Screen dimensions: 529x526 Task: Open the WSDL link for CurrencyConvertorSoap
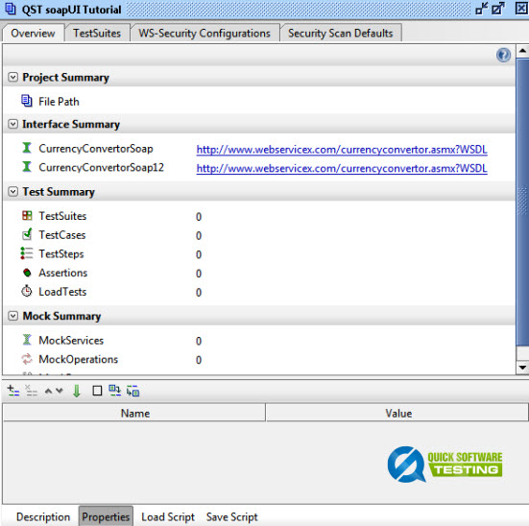pos(342,150)
